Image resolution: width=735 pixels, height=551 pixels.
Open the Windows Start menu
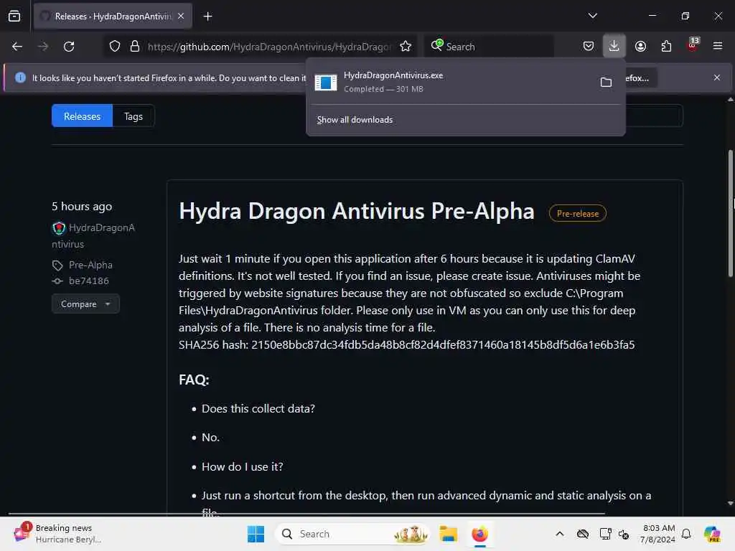click(x=256, y=534)
